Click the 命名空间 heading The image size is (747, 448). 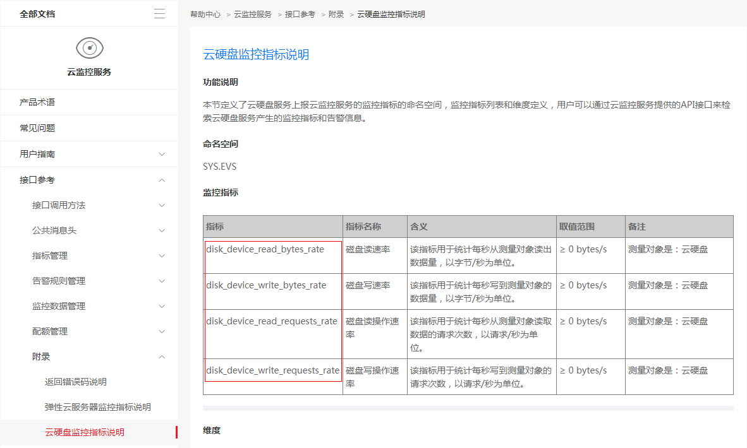[221, 144]
